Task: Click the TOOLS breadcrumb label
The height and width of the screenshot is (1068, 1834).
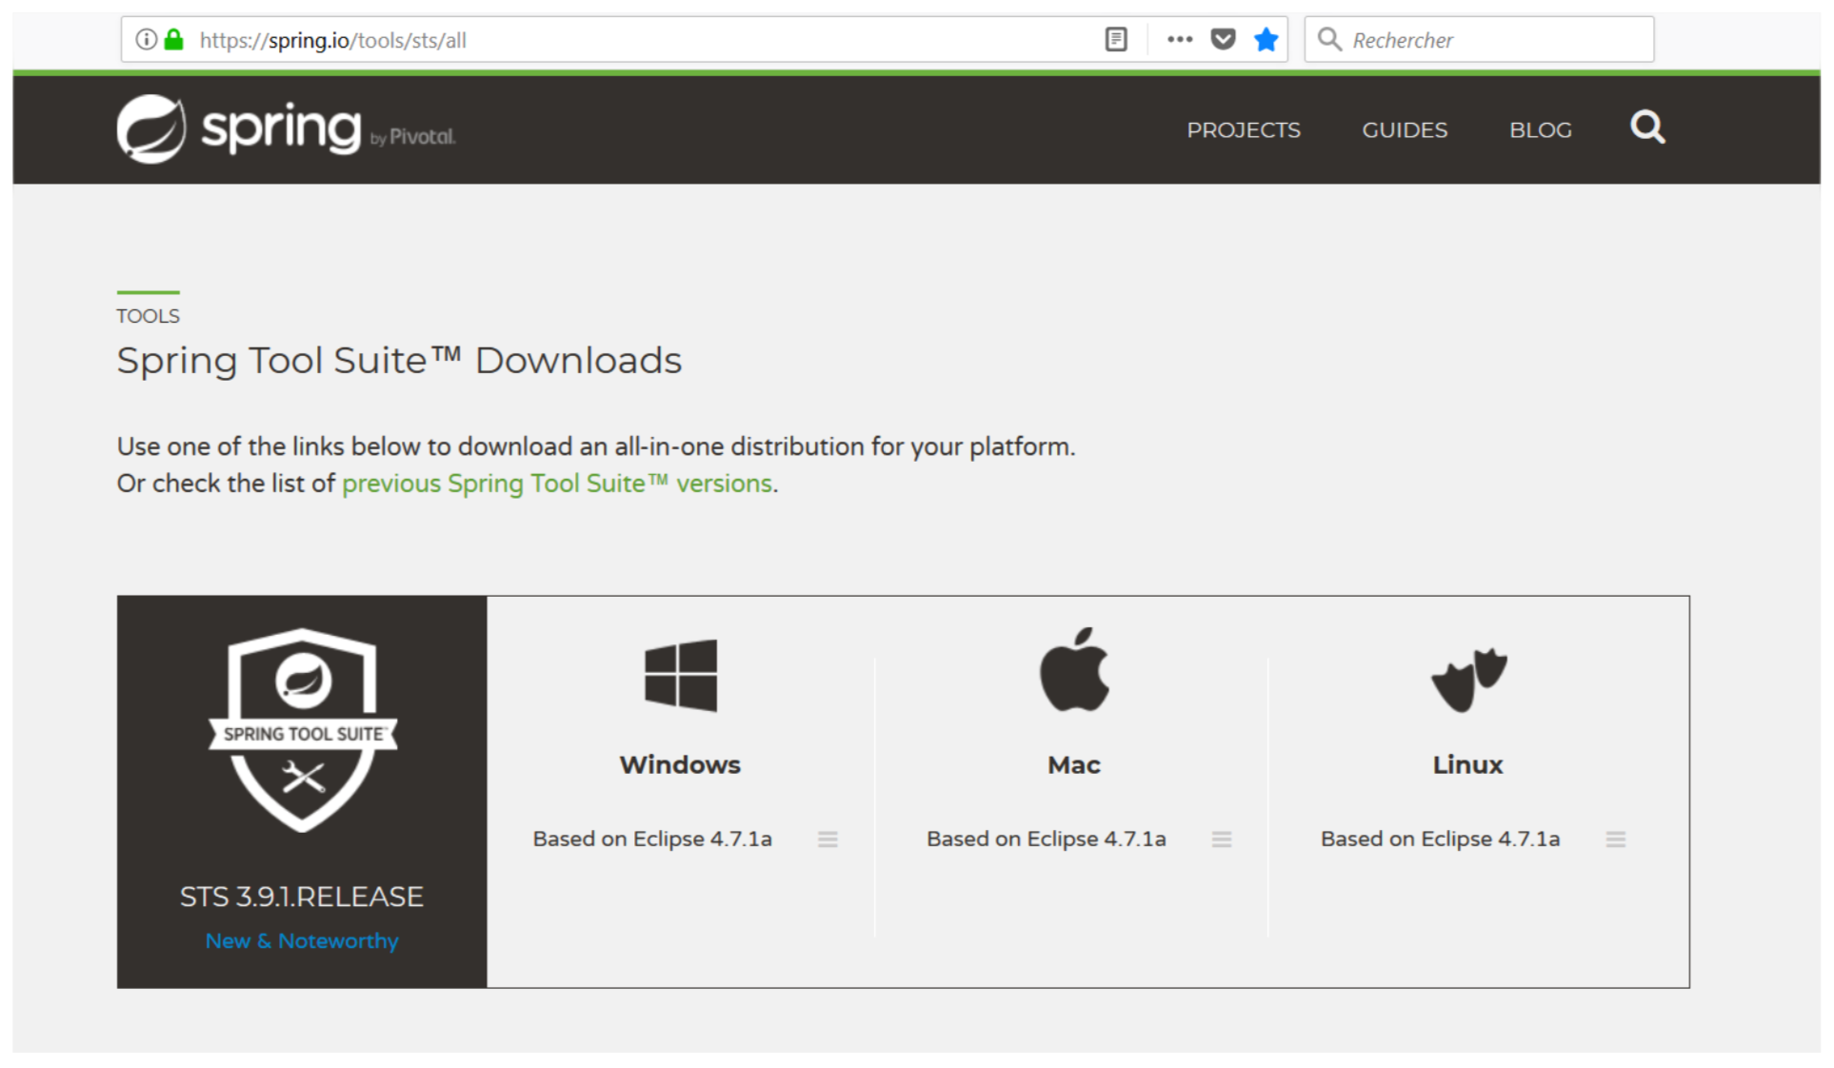Action: (148, 316)
